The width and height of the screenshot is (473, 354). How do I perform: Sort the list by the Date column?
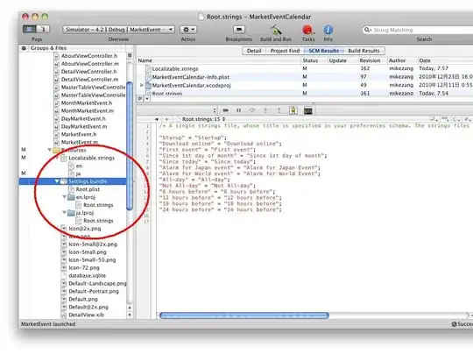point(445,60)
